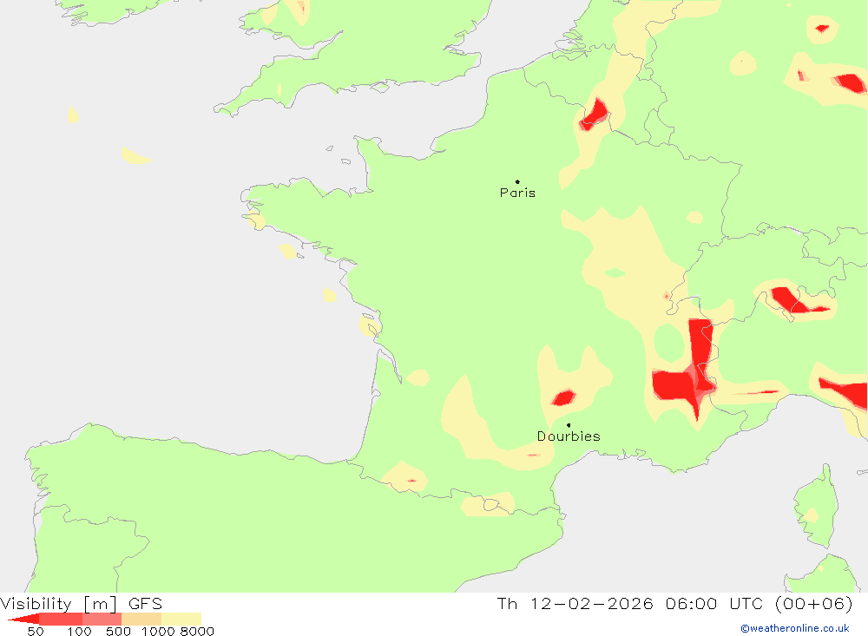This screenshot has height=636, width=868.
Task: Click the legend value 100
Action: tap(79, 632)
